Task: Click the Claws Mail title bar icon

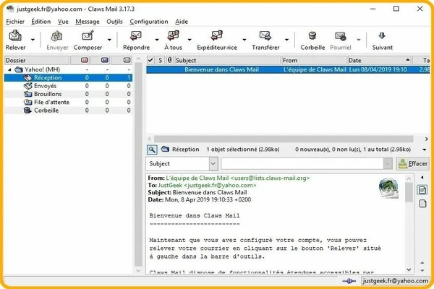Action: 10,9
